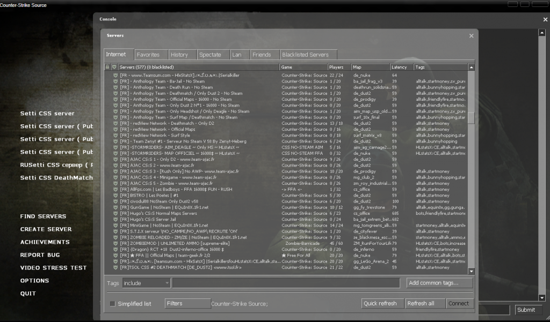
Task: Click the shield icon of the ZOMBIEMOD UNLIMITED AMMO row
Action: [115, 243]
